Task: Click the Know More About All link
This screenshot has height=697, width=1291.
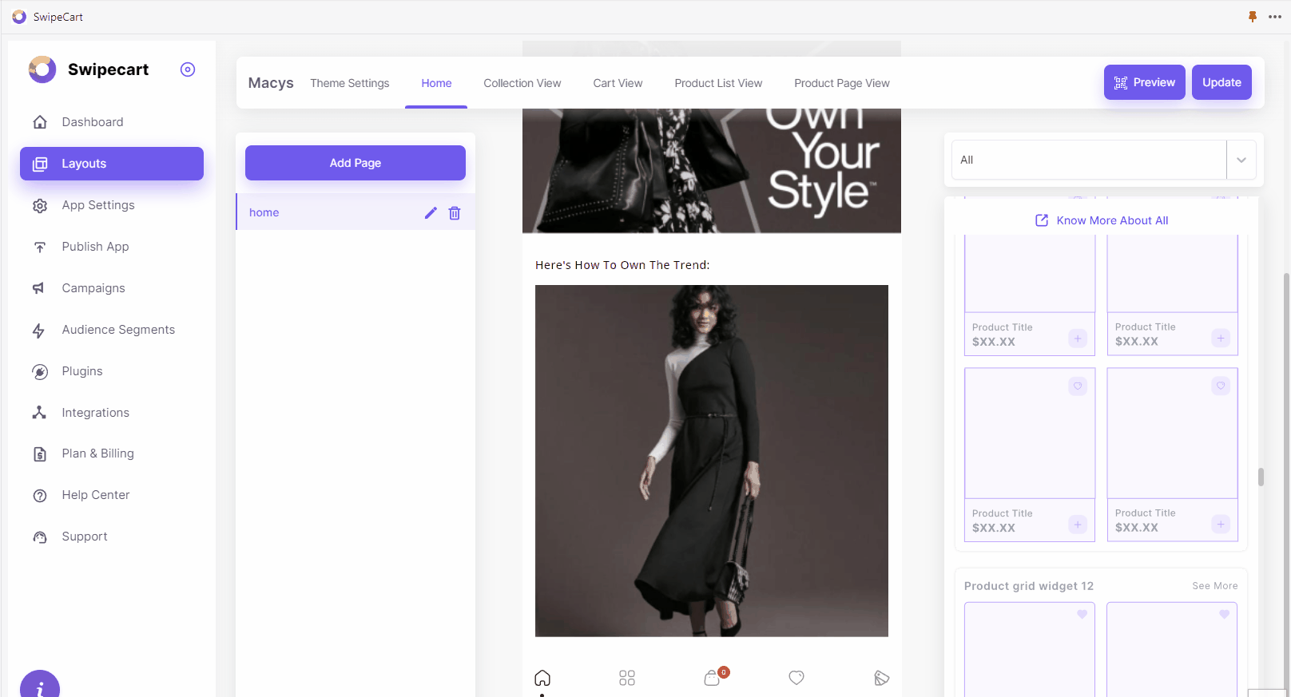Action: (1102, 220)
